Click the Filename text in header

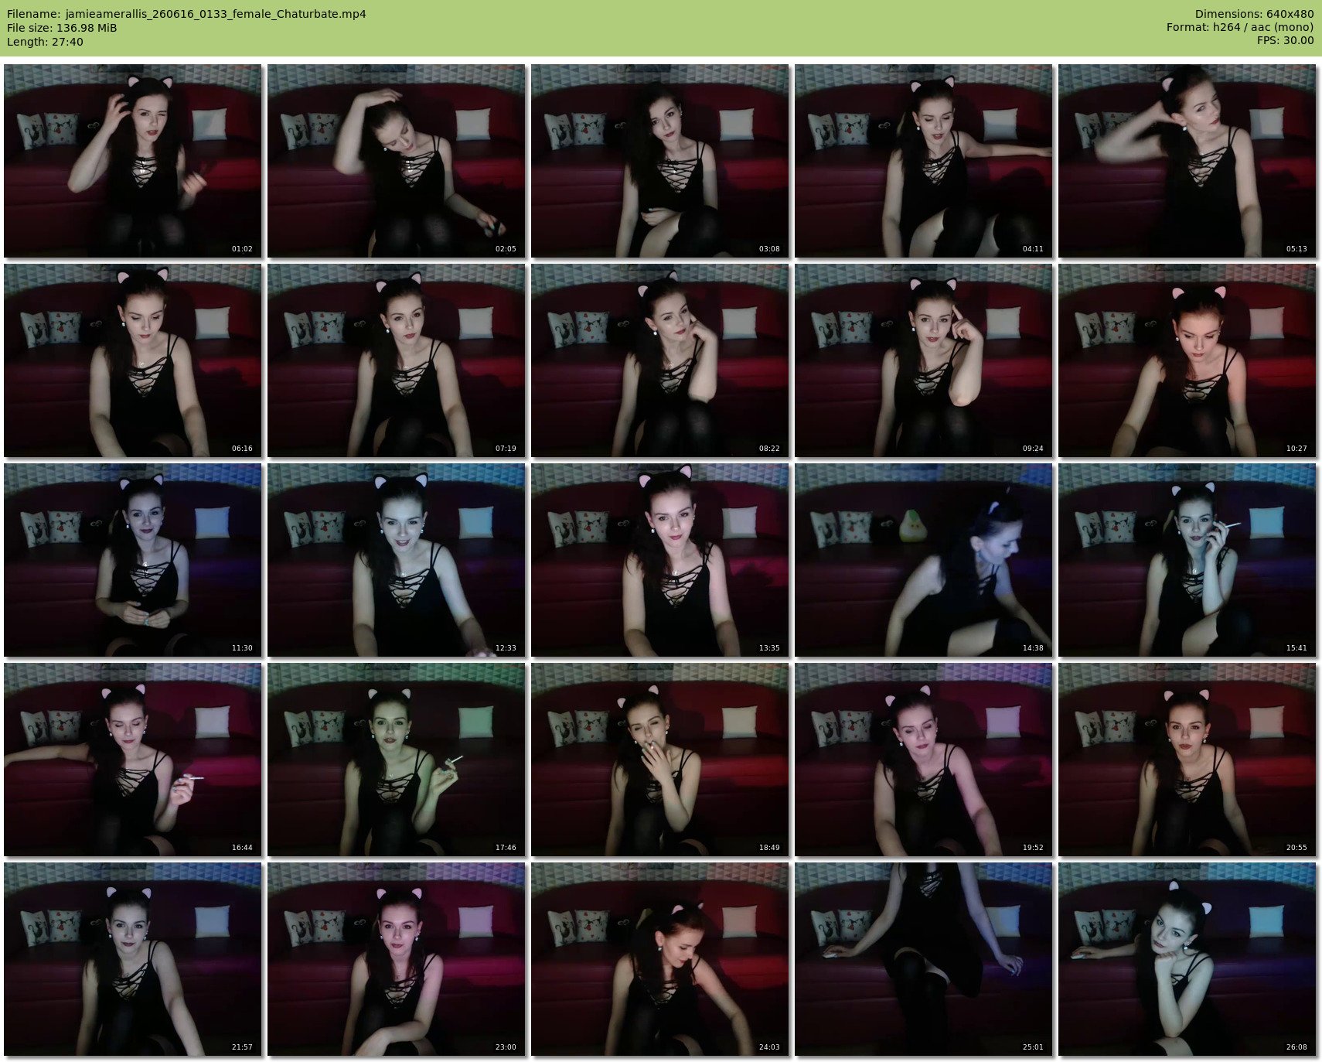186,14
